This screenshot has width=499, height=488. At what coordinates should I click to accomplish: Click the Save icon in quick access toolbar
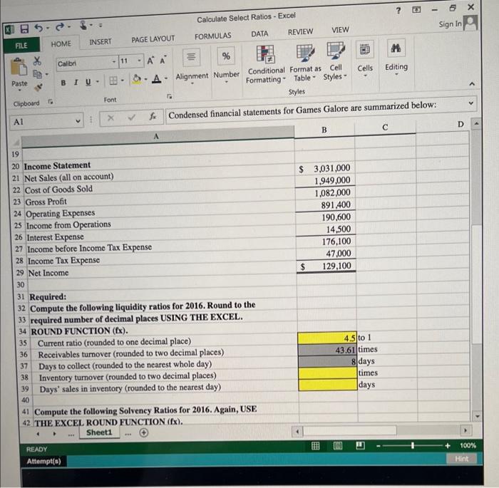click(24, 30)
